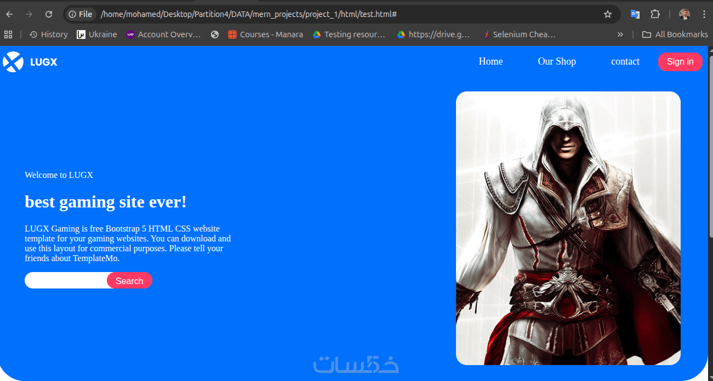Reload the page with the refresh icon

[49, 14]
